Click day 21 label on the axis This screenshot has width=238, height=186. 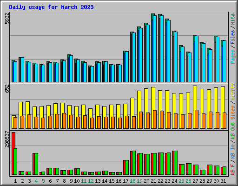153,181
